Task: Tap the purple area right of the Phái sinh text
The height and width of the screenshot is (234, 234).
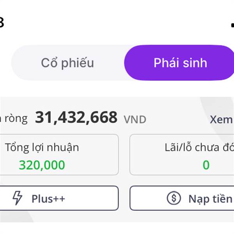Action: [x=221, y=63]
